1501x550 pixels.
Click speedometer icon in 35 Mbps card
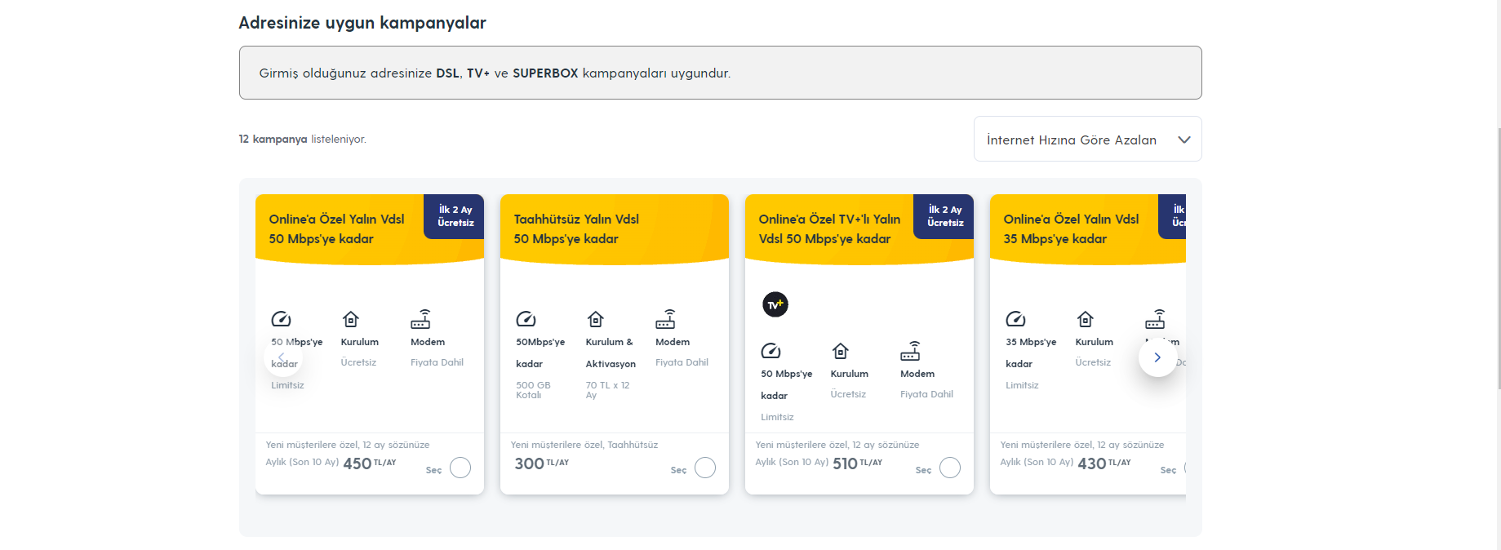[x=1015, y=319]
